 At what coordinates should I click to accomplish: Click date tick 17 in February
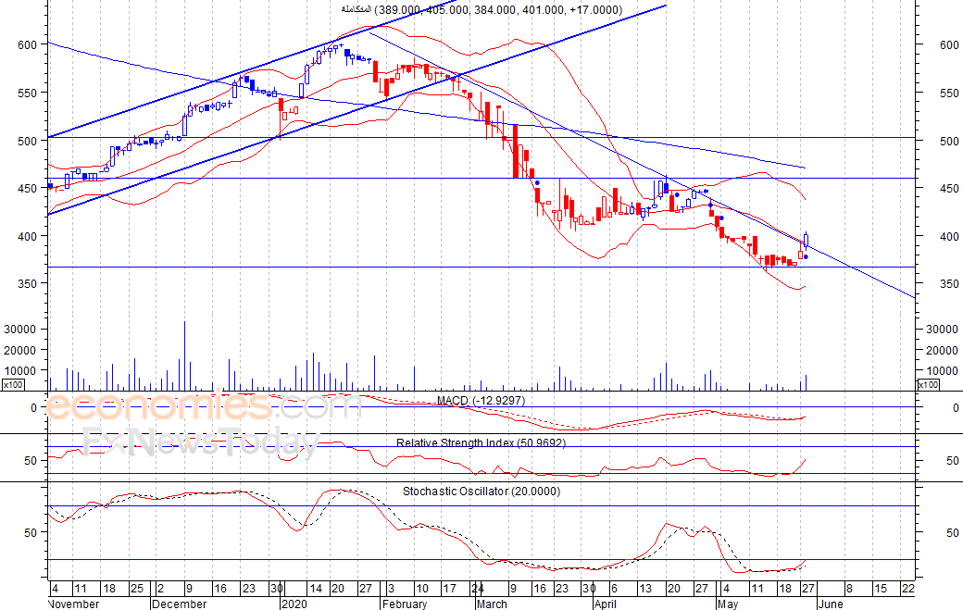coord(450,589)
